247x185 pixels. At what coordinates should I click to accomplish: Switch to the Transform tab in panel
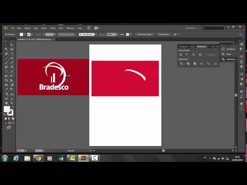183,47
